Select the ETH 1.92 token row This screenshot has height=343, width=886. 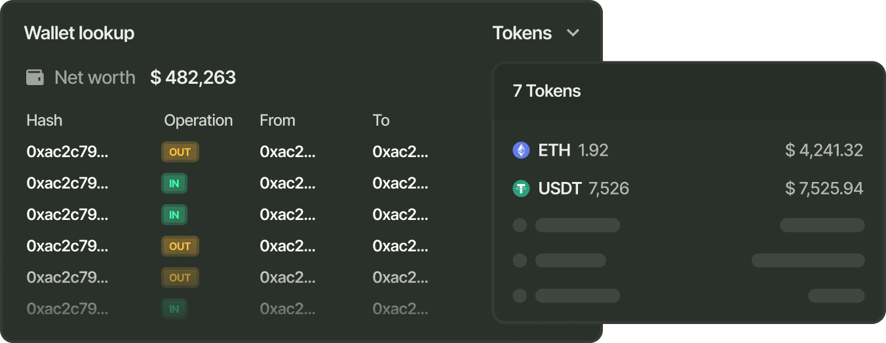(687, 151)
